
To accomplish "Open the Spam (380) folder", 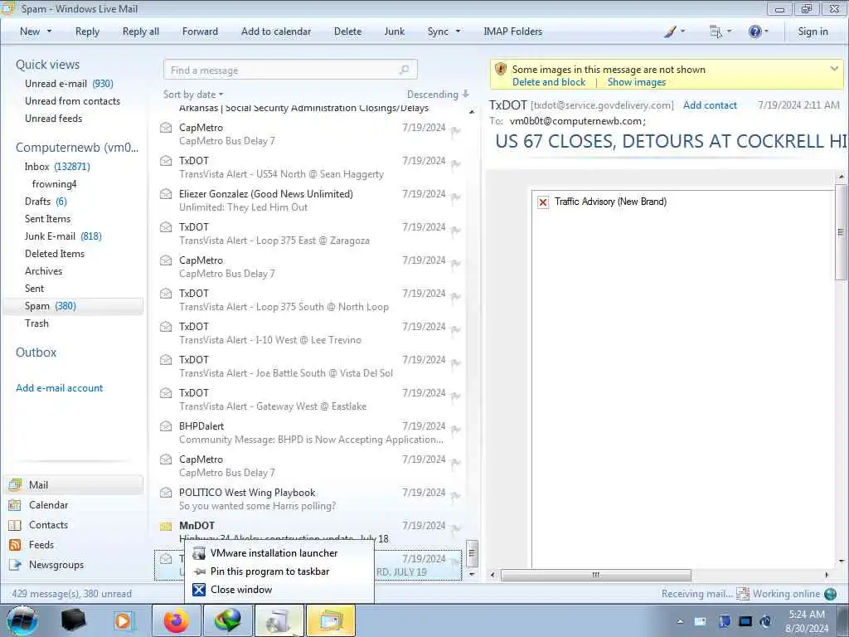I will click(73, 306).
